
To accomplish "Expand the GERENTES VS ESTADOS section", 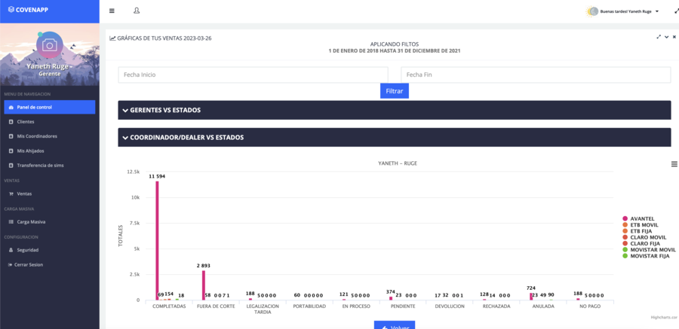I will pyautogui.click(x=395, y=110).
